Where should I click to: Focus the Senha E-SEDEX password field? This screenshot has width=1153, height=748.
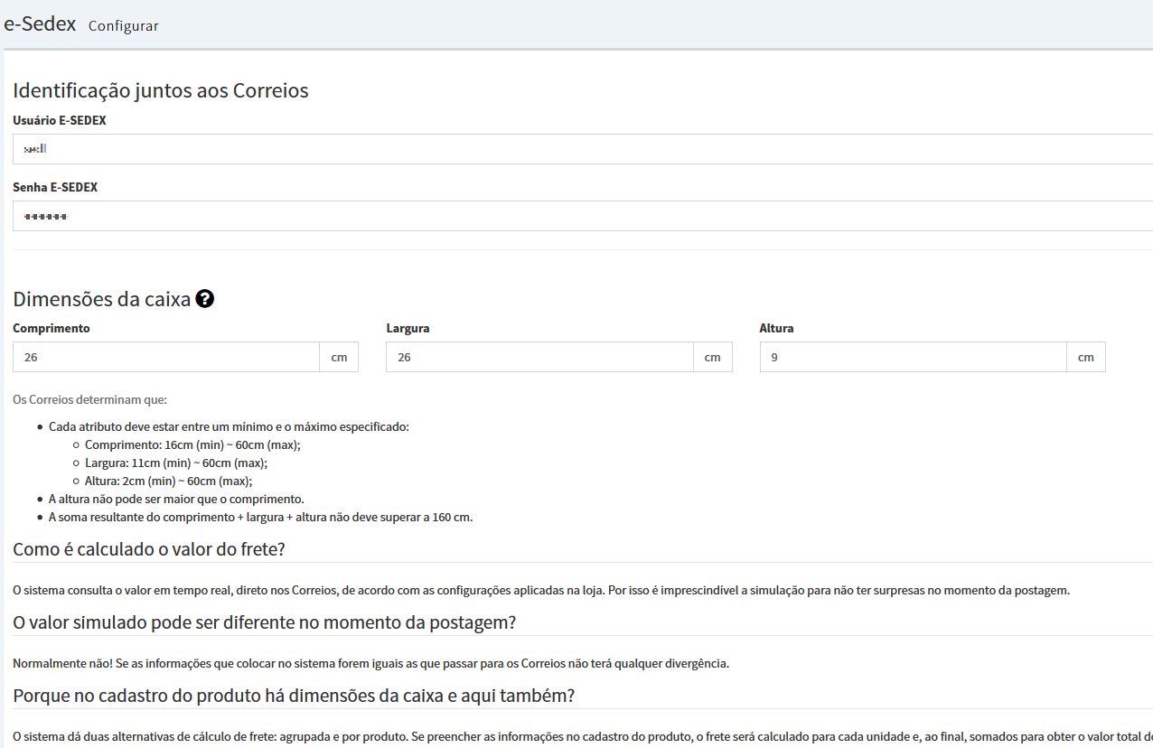point(583,216)
